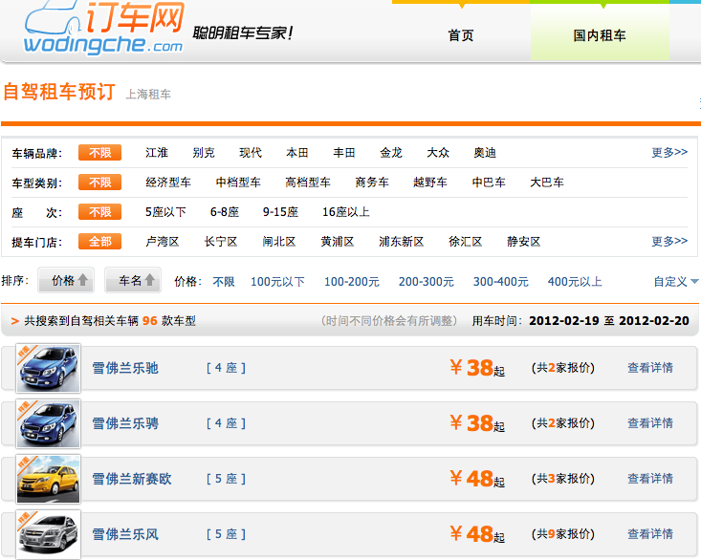The image size is (701, 560).
Task: Open the yellow 雪佛兰新赛欧 car thumbnail
Action: (48, 479)
